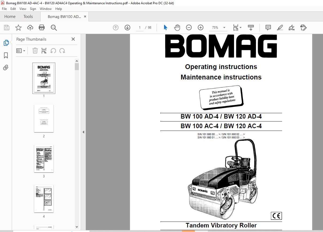This screenshot has height=232, width=323.
Task: Go to the next page
Action: click(x=127, y=28)
